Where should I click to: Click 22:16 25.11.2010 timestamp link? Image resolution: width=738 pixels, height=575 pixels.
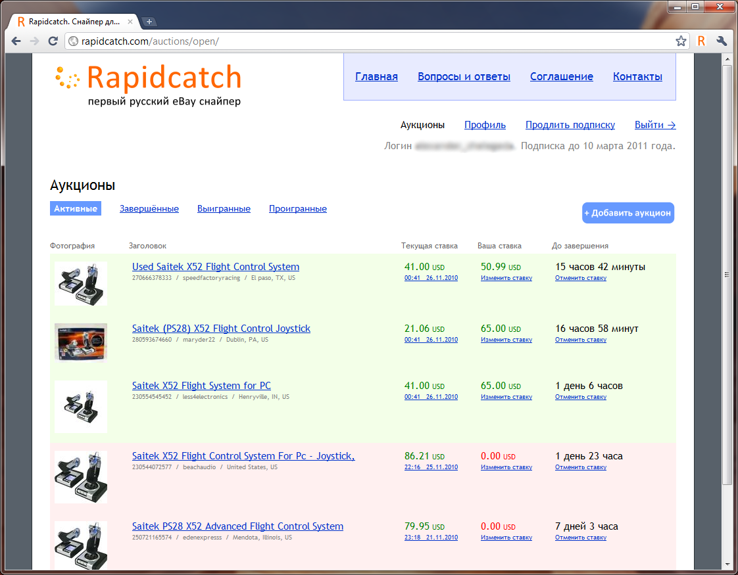(x=431, y=467)
